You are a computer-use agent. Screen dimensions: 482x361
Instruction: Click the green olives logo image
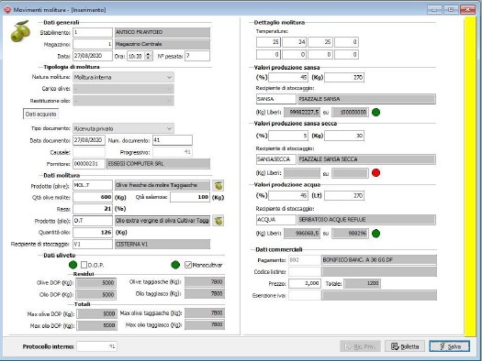(20, 31)
